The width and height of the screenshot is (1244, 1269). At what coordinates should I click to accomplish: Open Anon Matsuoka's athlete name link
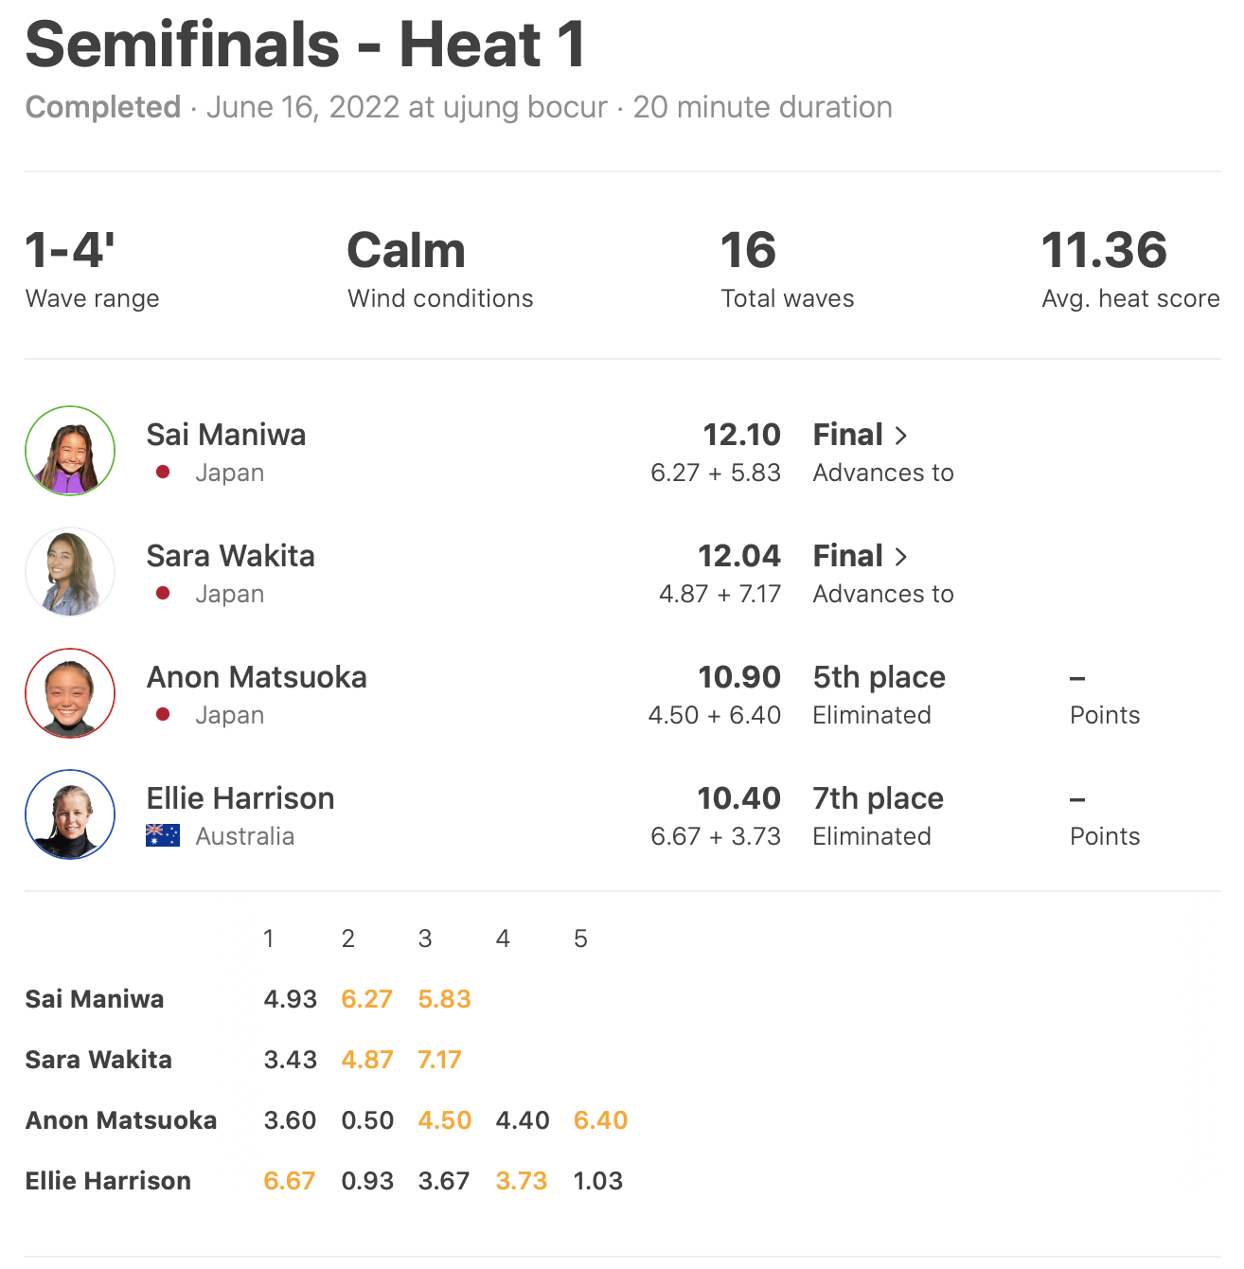[257, 677]
